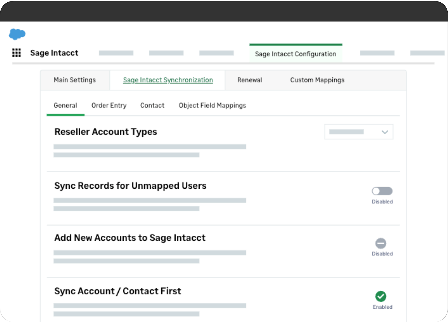Expand the combo box chevron near Reseller Account Types

[x=385, y=132]
